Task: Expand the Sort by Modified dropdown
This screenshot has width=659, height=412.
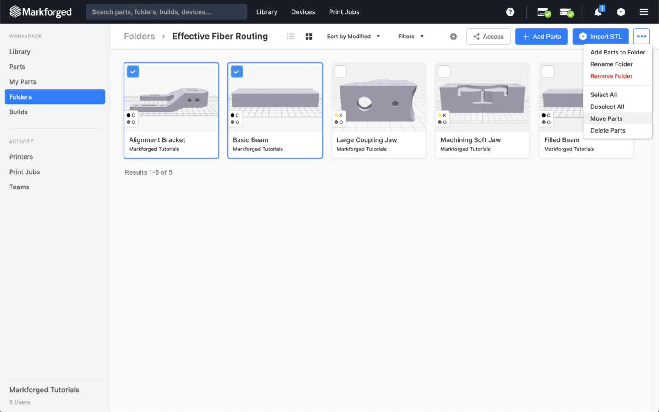Action: [x=353, y=37]
